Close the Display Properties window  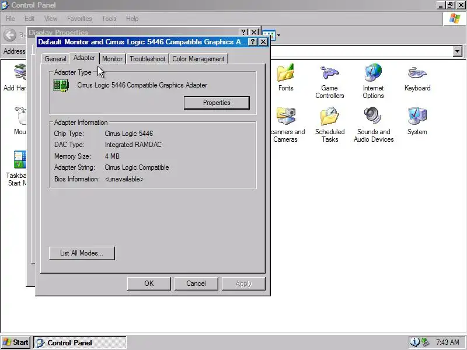click(x=254, y=32)
